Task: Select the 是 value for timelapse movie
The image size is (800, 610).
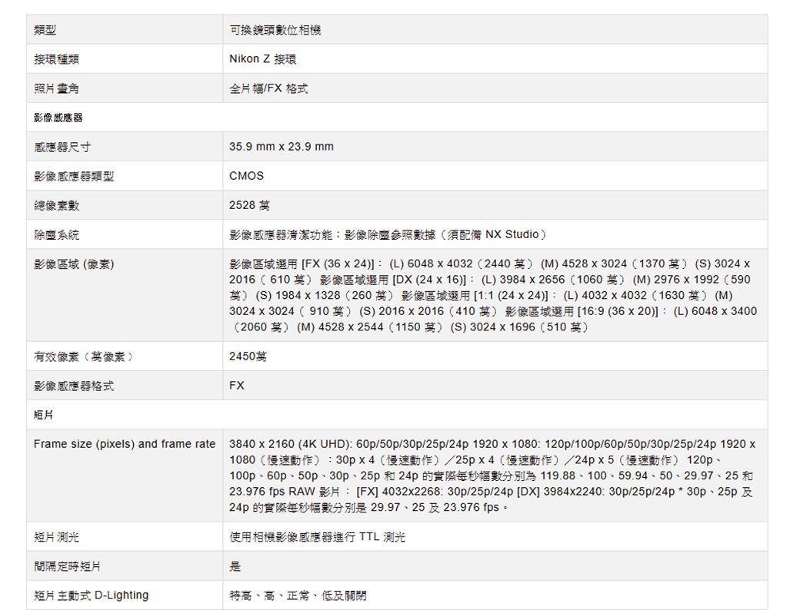Action: pos(235,566)
